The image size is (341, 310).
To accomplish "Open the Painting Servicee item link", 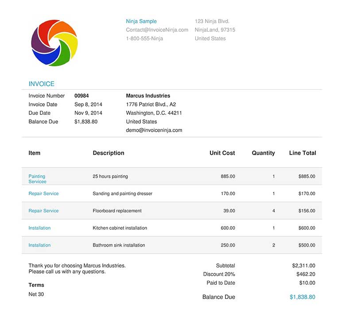I will coord(37,179).
